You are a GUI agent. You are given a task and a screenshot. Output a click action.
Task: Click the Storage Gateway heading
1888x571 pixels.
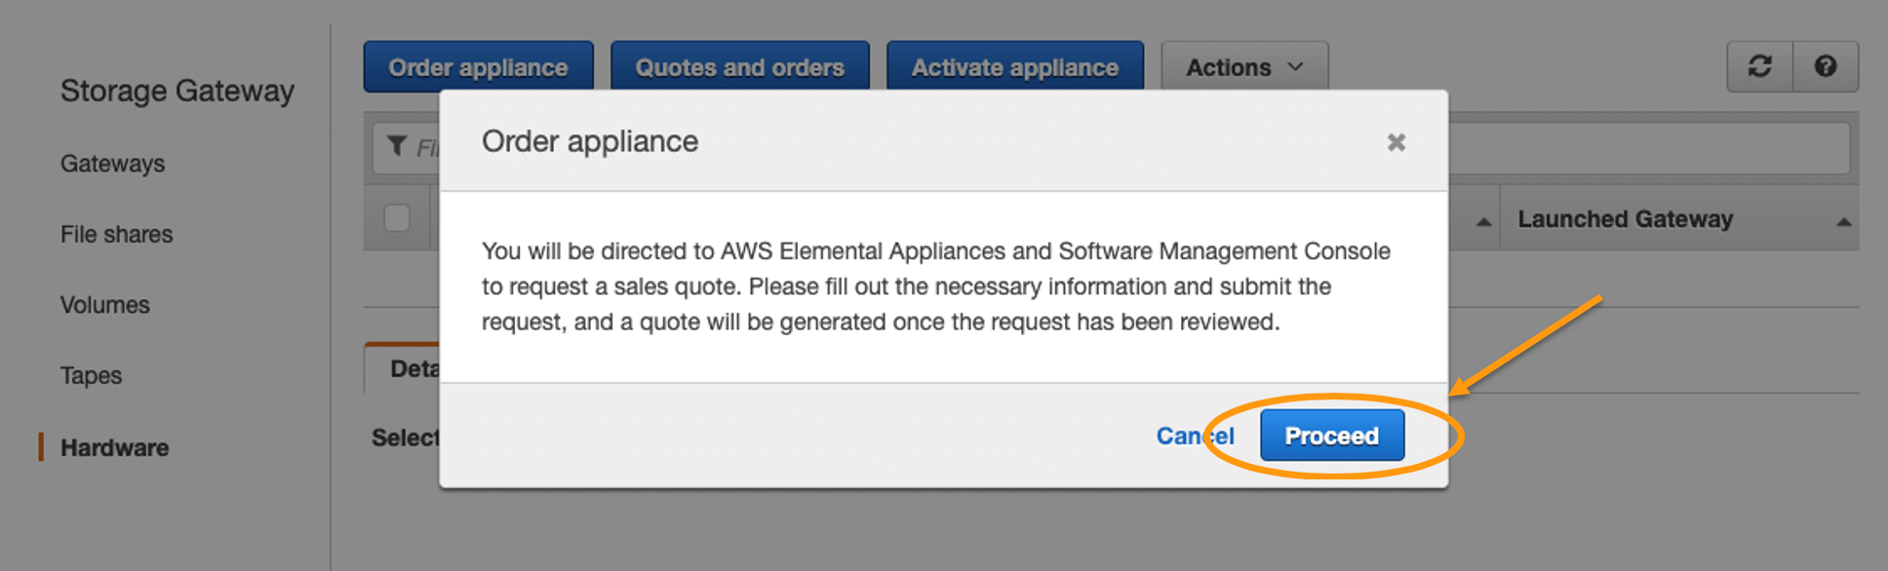(177, 90)
